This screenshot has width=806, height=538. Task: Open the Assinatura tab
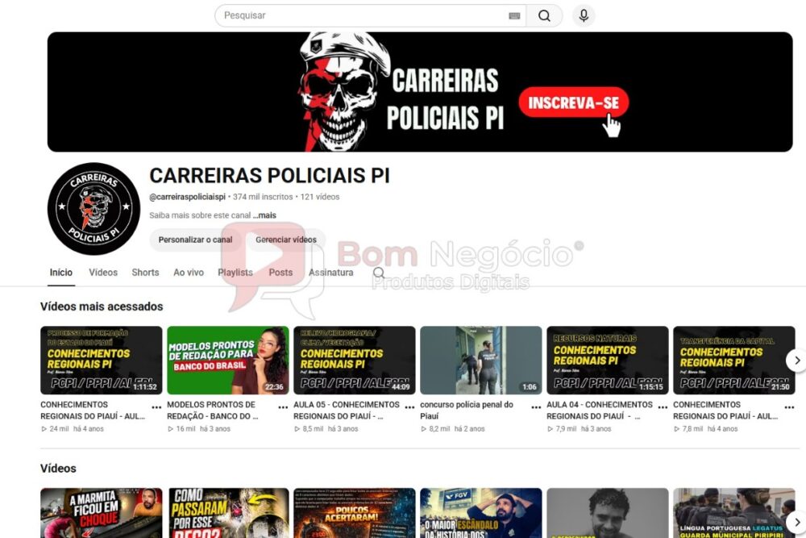[330, 273]
